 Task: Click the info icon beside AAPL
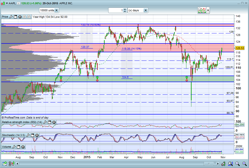(x=19, y=3)
